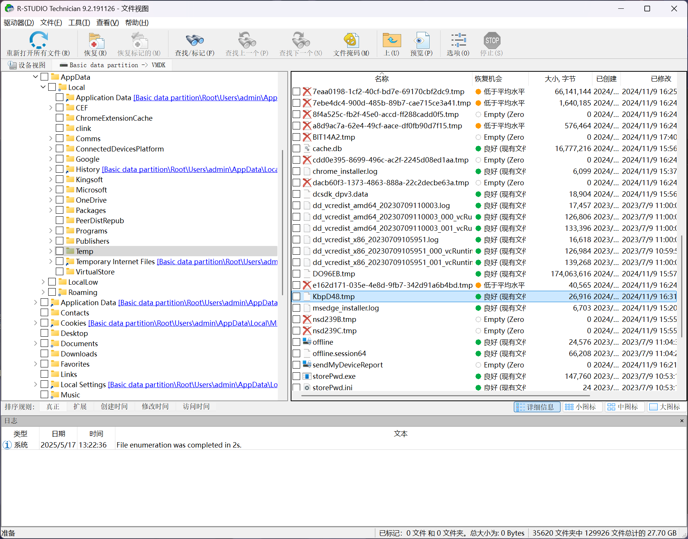
Task: Open the Help (帮助) menu
Action: tap(137, 22)
